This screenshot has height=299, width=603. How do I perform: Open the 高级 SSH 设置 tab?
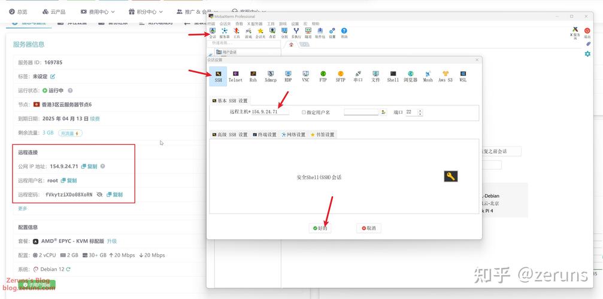(229, 135)
